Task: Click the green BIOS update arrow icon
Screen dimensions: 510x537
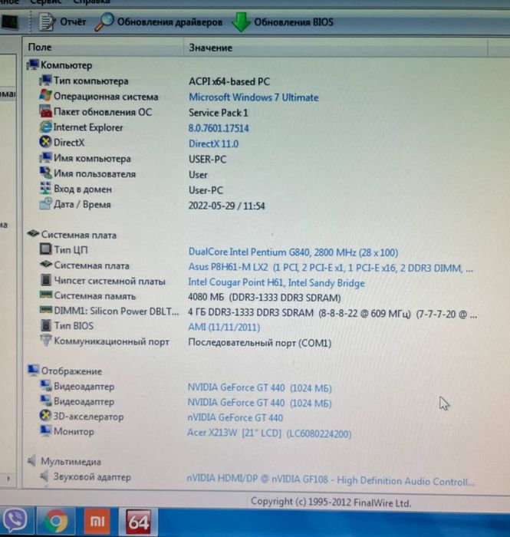Action: click(241, 22)
